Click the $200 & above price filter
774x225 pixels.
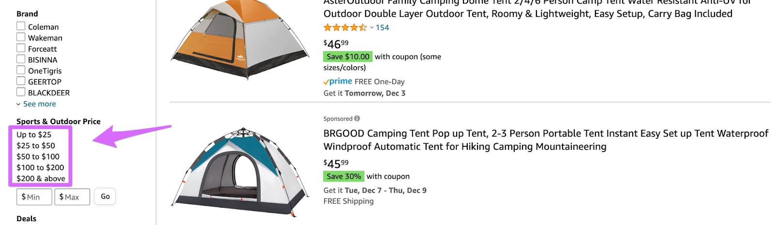pyautogui.click(x=41, y=179)
